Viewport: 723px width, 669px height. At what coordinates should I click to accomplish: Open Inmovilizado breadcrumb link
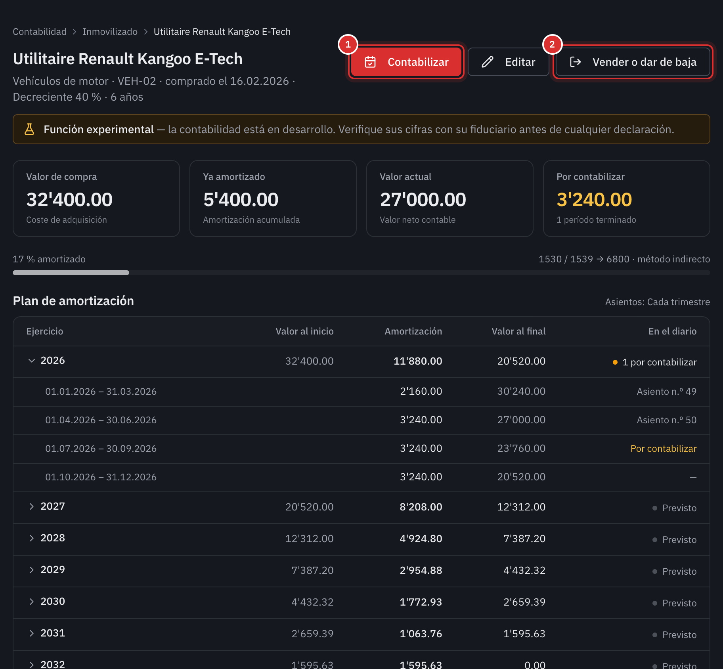(110, 32)
